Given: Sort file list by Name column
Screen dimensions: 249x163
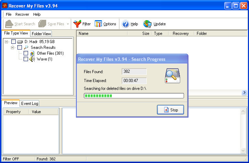Looking at the screenshot, I should (102, 33).
